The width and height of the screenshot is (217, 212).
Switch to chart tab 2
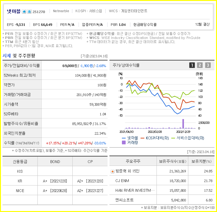[200, 65]
